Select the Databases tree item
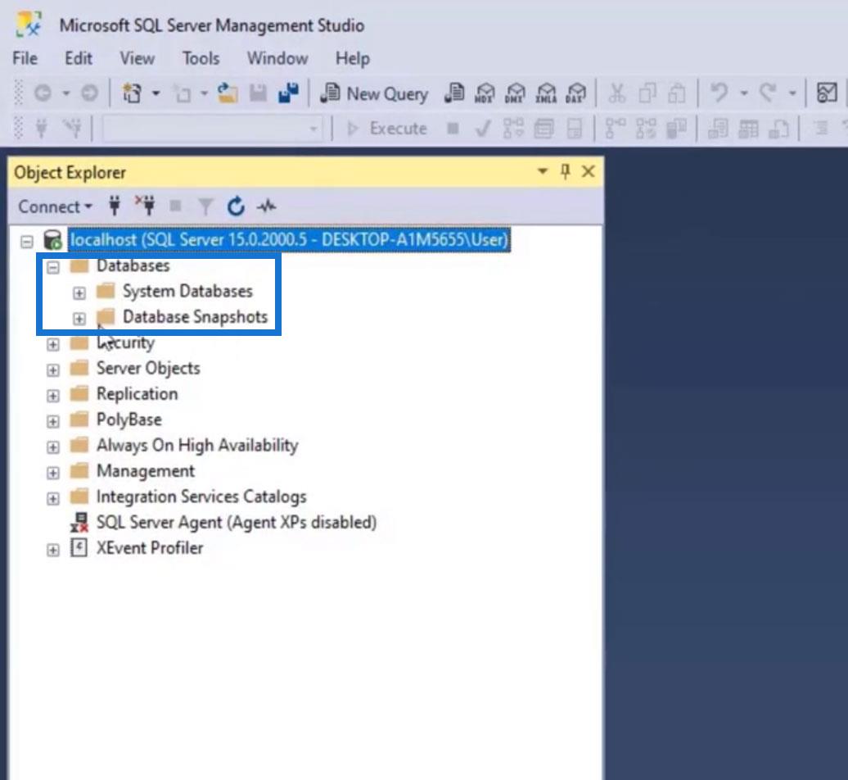 pyautogui.click(x=133, y=265)
